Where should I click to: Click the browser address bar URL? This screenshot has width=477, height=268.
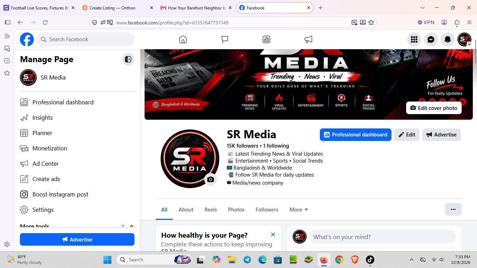point(172,23)
